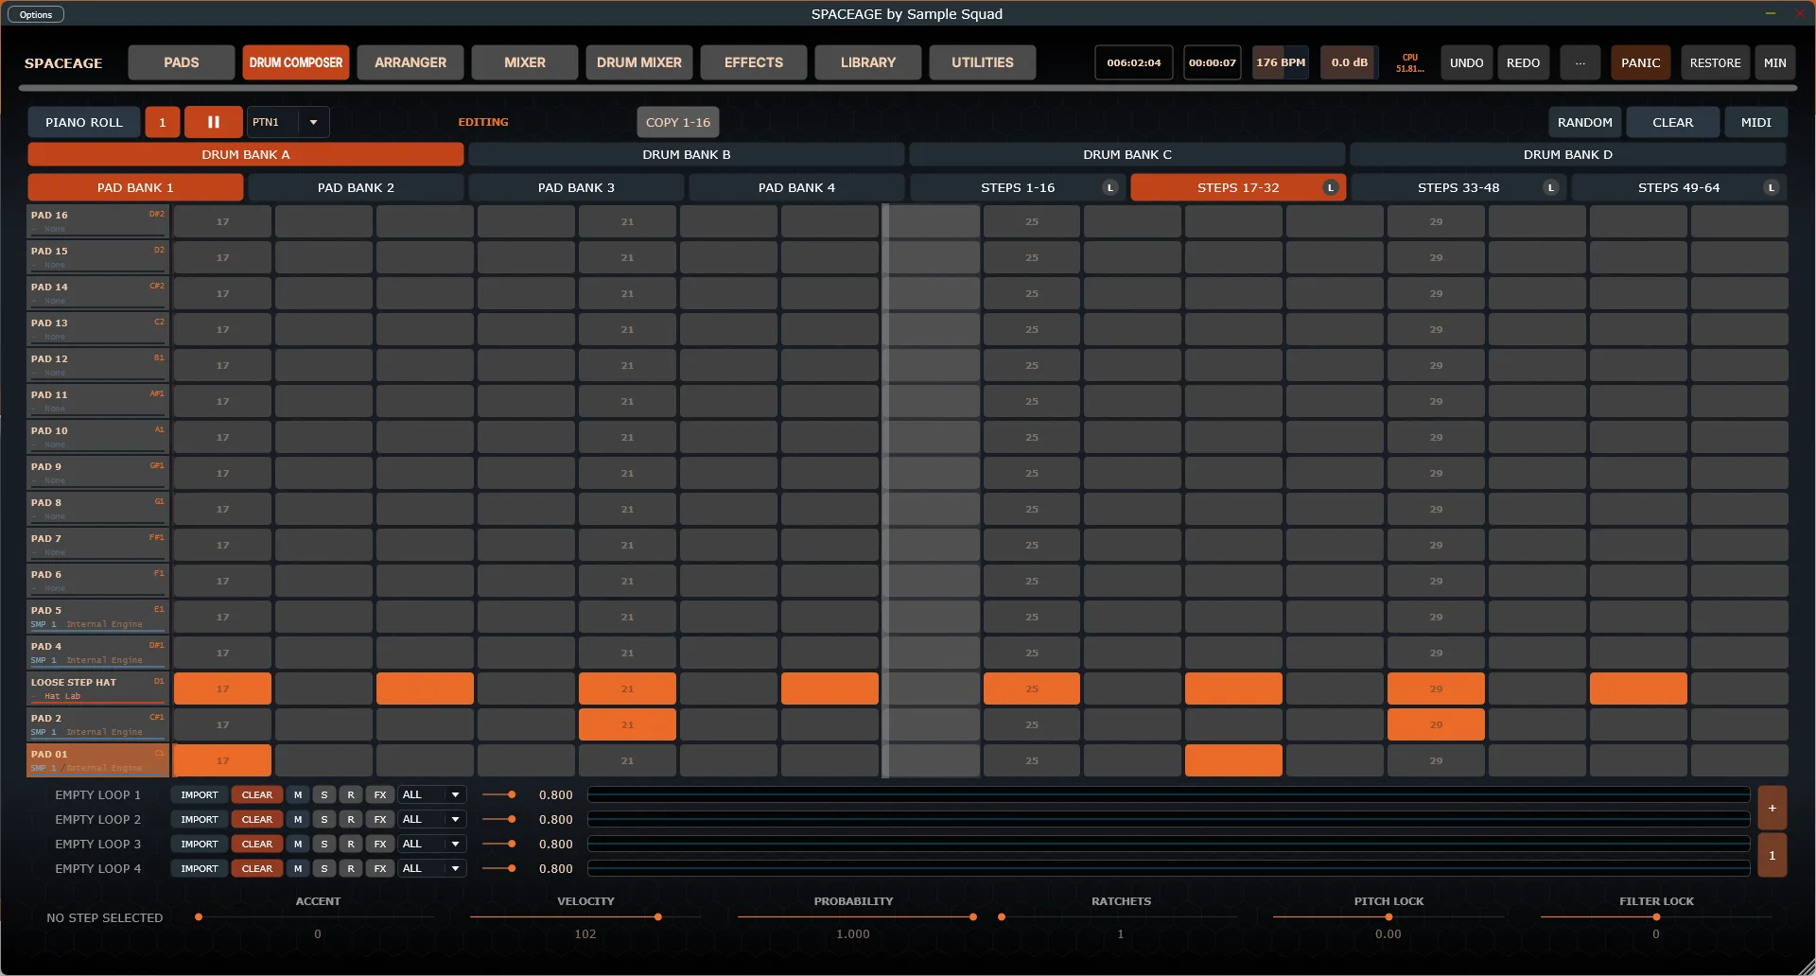Adjust the VELOCITY slider
The height and width of the screenshot is (976, 1816).
click(585, 916)
